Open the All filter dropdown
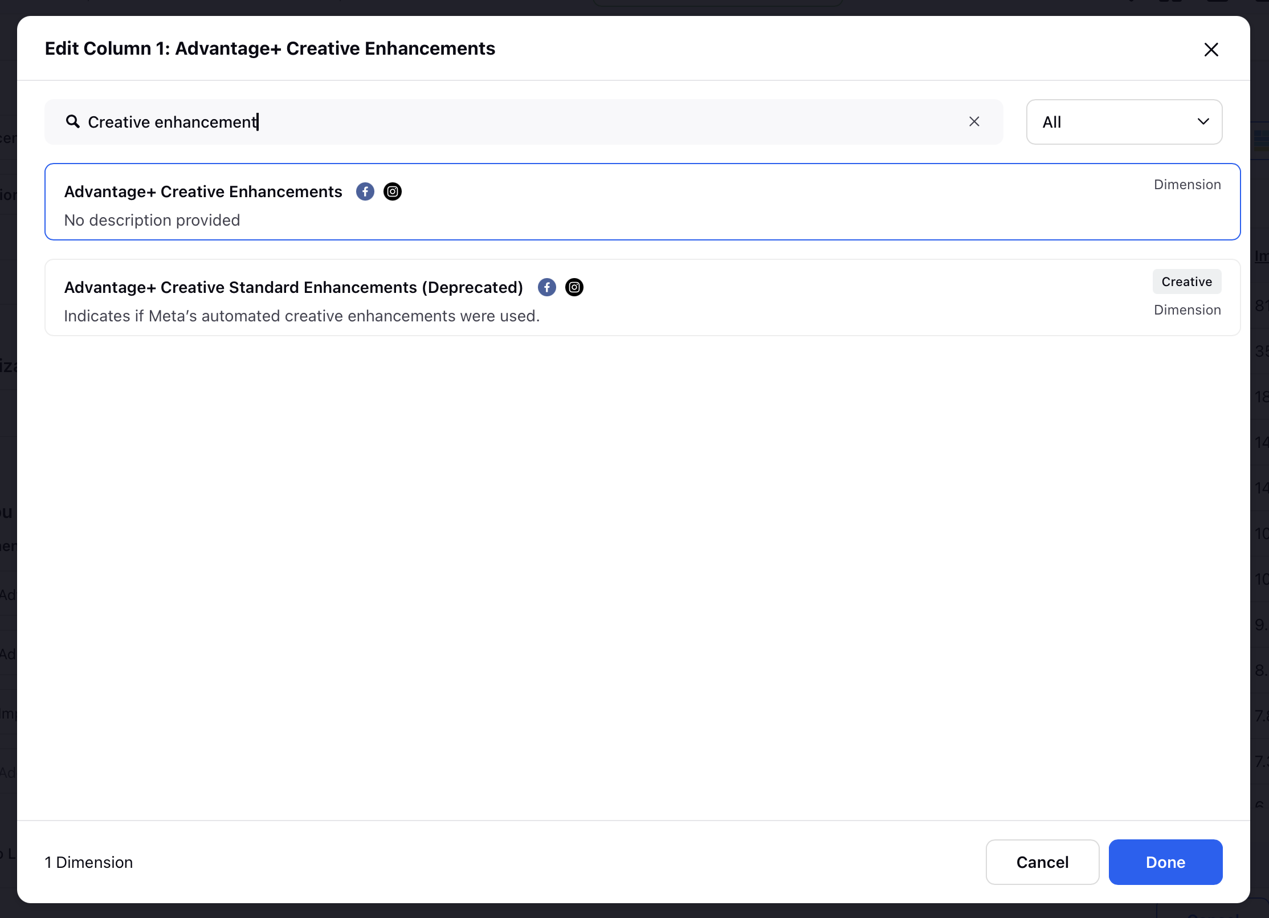The image size is (1269, 918). [1124, 122]
